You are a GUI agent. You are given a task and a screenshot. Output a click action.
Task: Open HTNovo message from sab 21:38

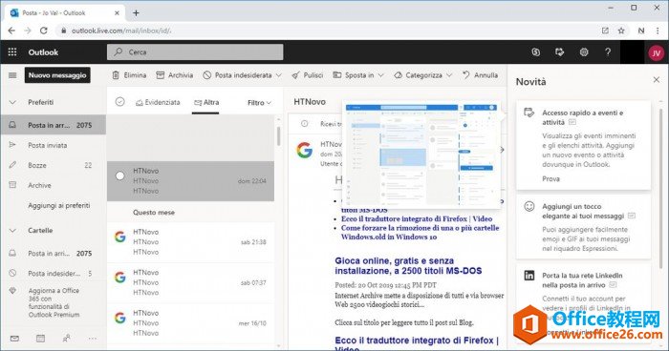[190, 242]
